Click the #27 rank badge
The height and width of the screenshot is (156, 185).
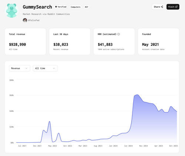tap(87, 7)
